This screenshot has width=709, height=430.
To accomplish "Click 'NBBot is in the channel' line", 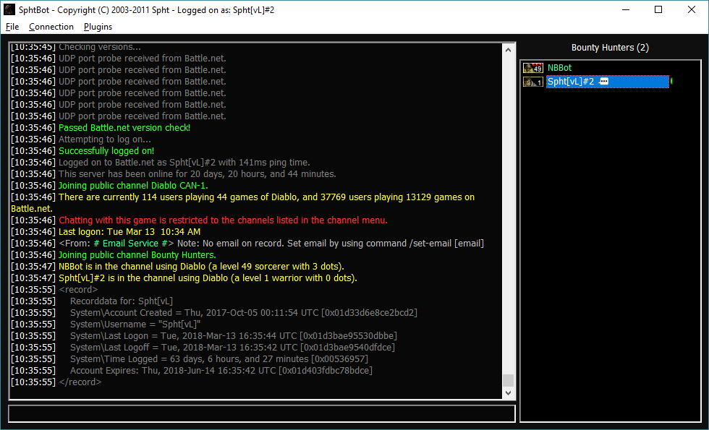I will [x=201, y=267].
